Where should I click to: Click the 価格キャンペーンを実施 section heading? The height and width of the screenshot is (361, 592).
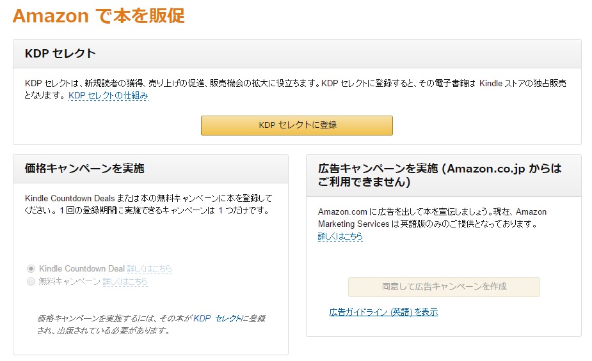[84, 169]
